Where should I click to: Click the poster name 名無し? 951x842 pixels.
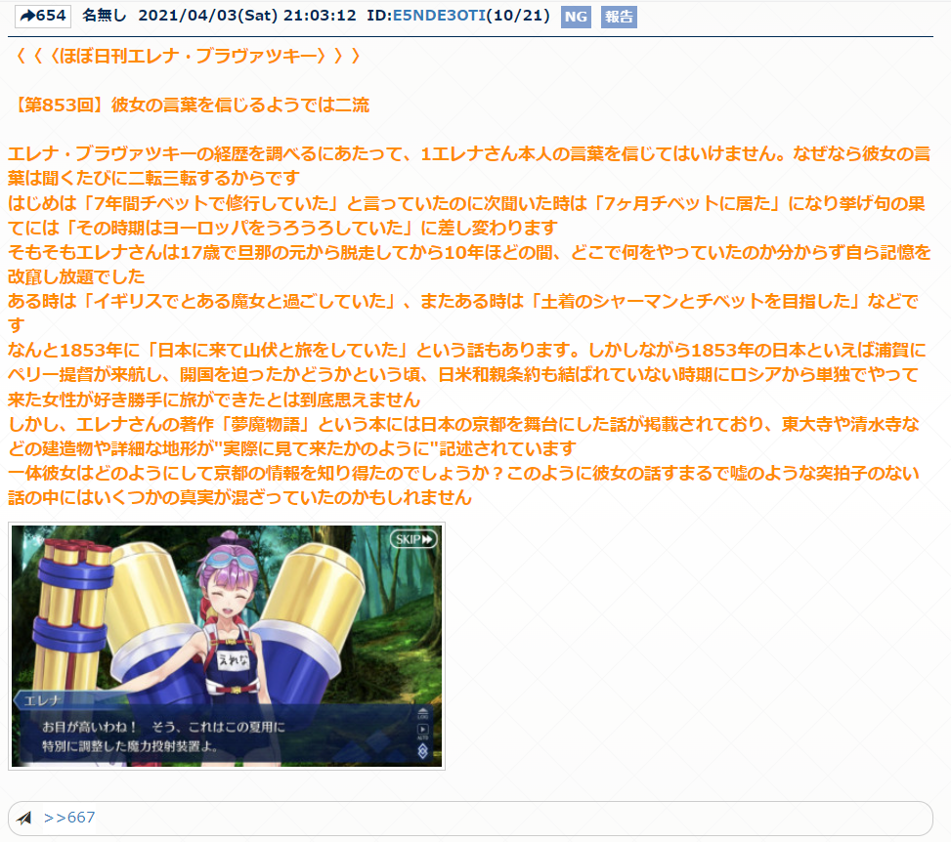click(x=105, y=16)
